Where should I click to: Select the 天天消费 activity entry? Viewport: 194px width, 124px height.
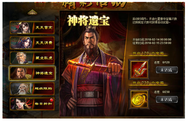[32, 43]
